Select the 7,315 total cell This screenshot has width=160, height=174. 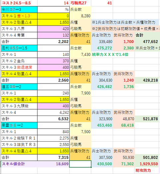[53, 158]
